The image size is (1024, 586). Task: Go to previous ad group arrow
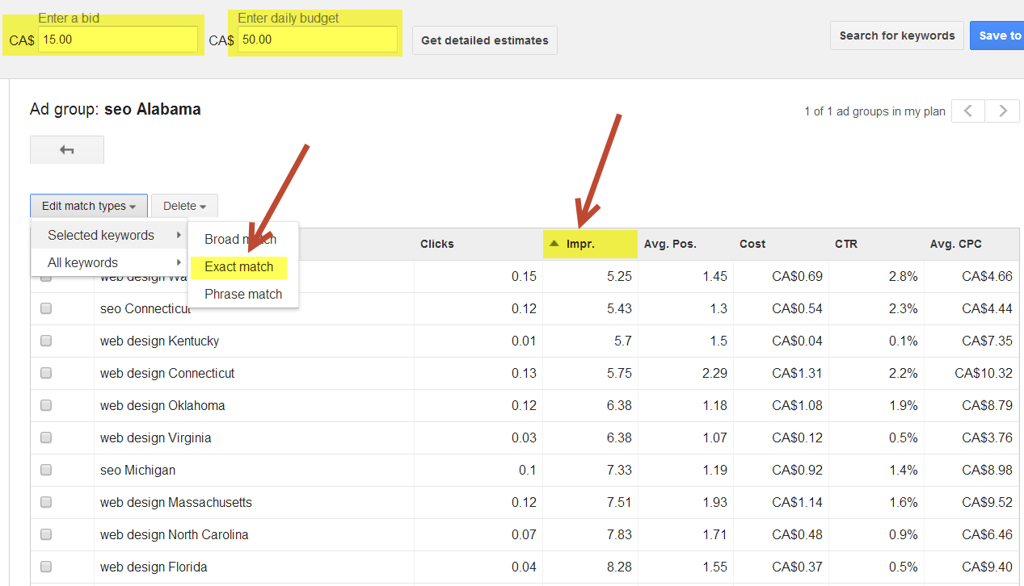(968, 111)
